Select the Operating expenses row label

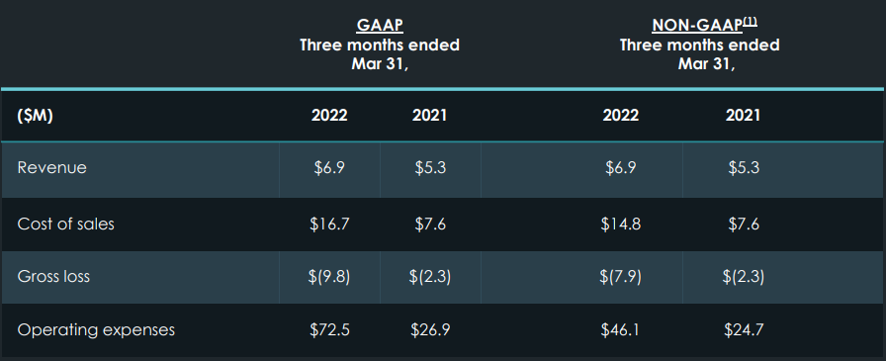(x=96, y=330)
